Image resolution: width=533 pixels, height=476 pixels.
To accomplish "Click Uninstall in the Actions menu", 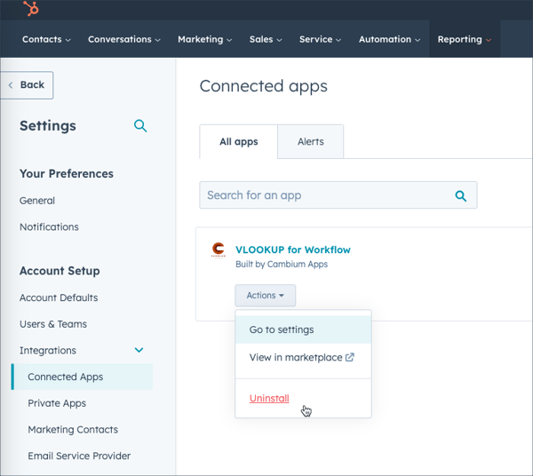I will pos(269,398).
